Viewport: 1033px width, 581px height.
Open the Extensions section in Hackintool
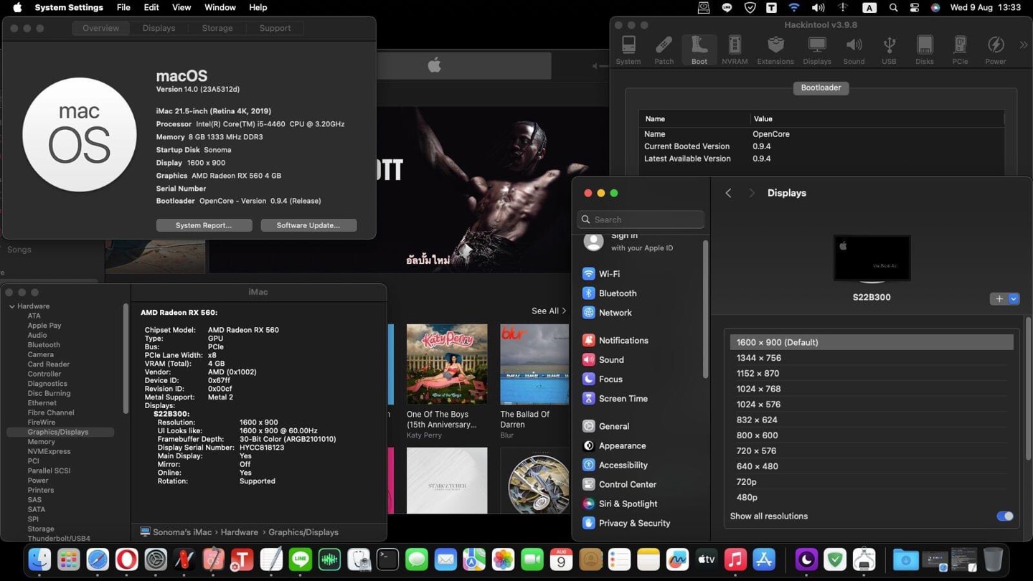pos(775,50)
